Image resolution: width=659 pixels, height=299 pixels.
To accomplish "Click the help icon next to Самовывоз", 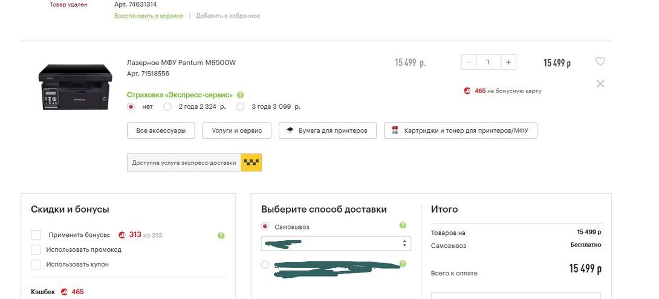I will point(403,225).
